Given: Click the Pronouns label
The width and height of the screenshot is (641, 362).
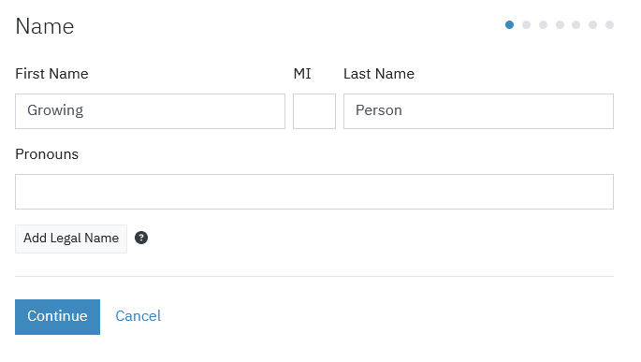Looking at the screenshot, I should click(x=47, y=154).
